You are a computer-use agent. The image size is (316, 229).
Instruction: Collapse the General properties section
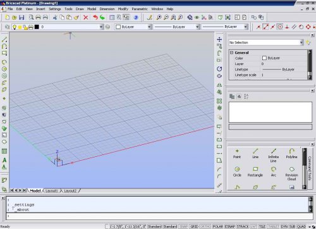point(232,53)
